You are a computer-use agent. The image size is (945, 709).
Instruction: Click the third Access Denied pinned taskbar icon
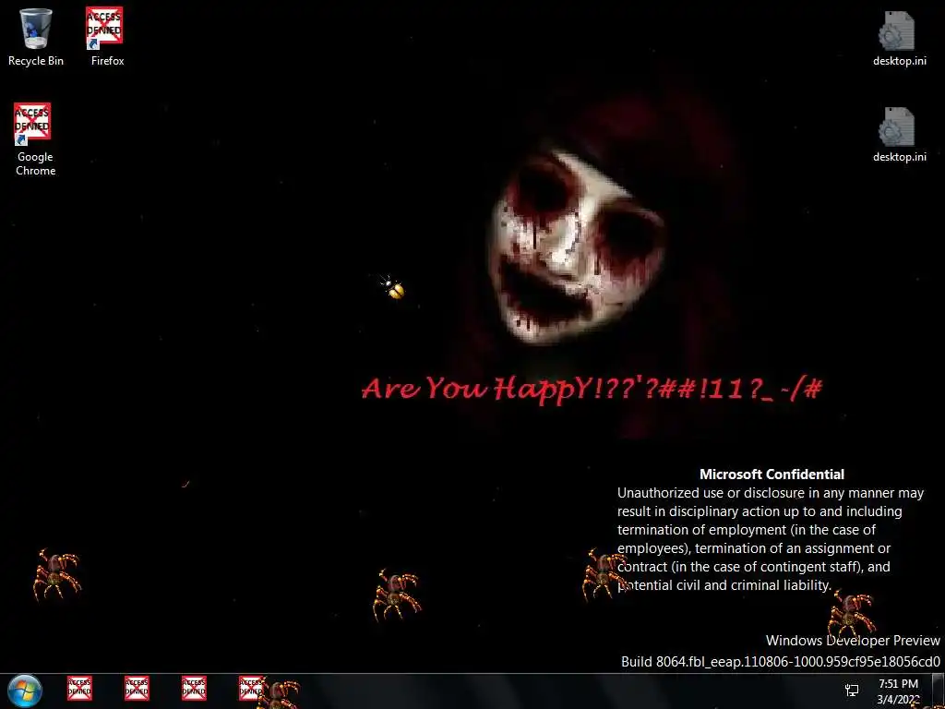point(194,688)
